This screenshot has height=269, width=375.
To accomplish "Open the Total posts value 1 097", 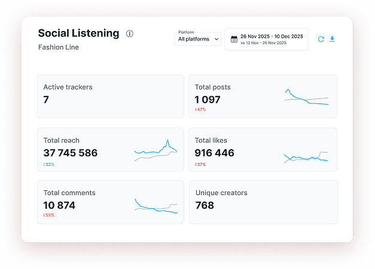I will coord(208,100).
